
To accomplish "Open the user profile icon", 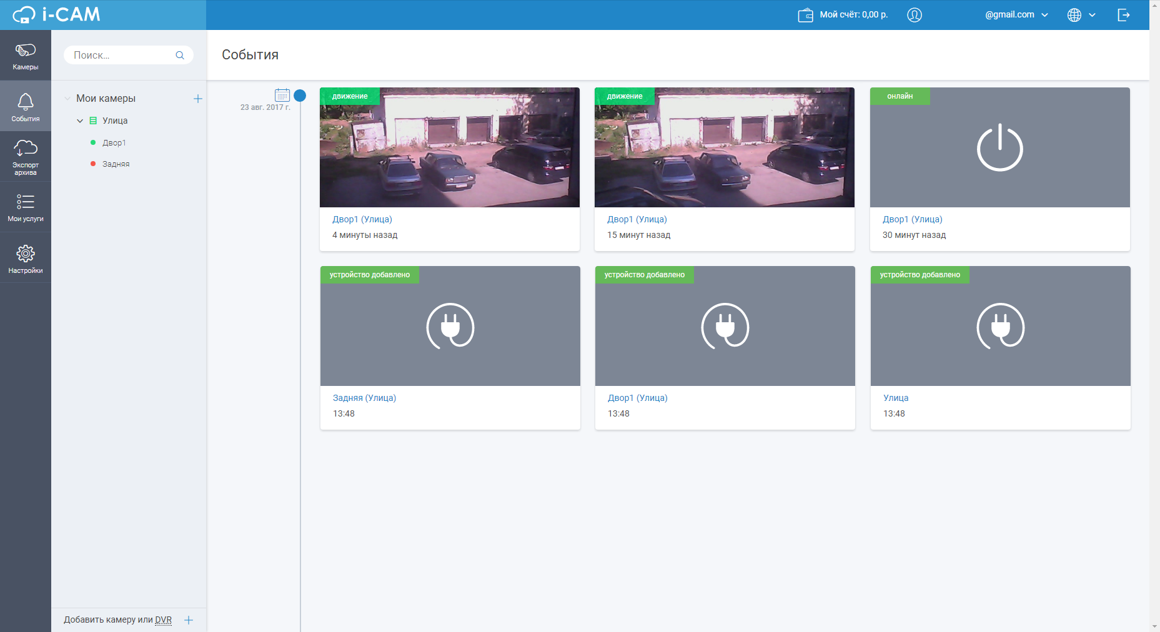I will click(x=915, y=15).
